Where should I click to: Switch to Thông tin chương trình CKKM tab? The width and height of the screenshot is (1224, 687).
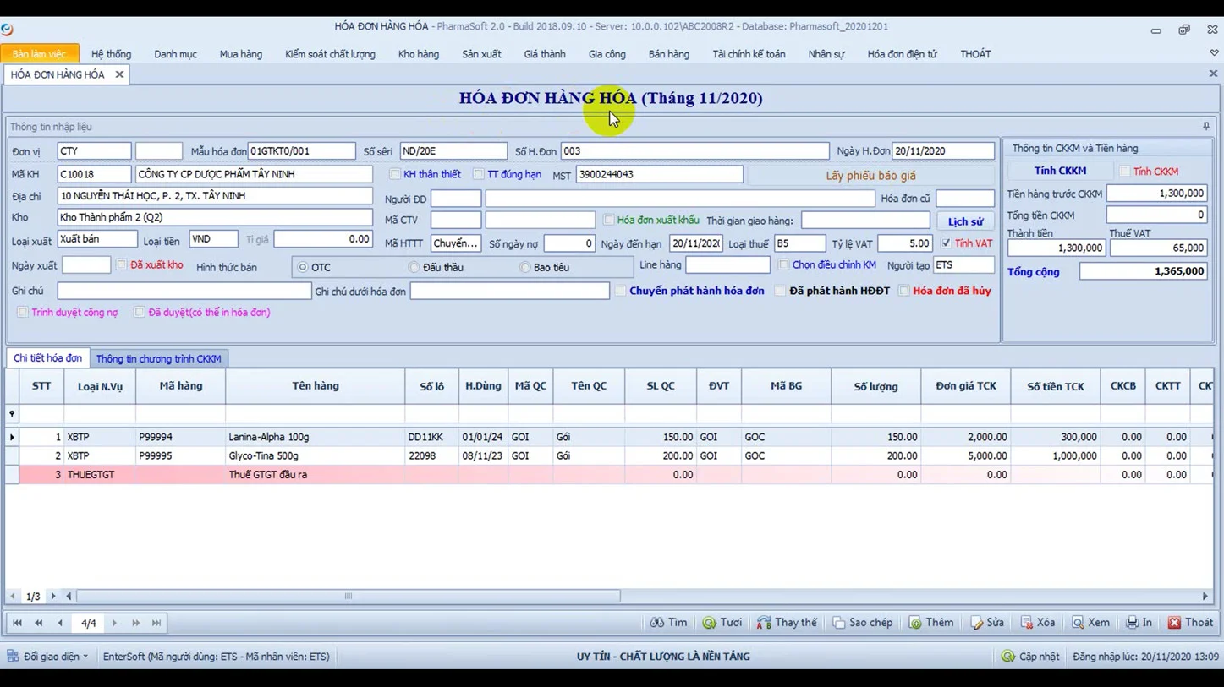(x=158, y=359)
